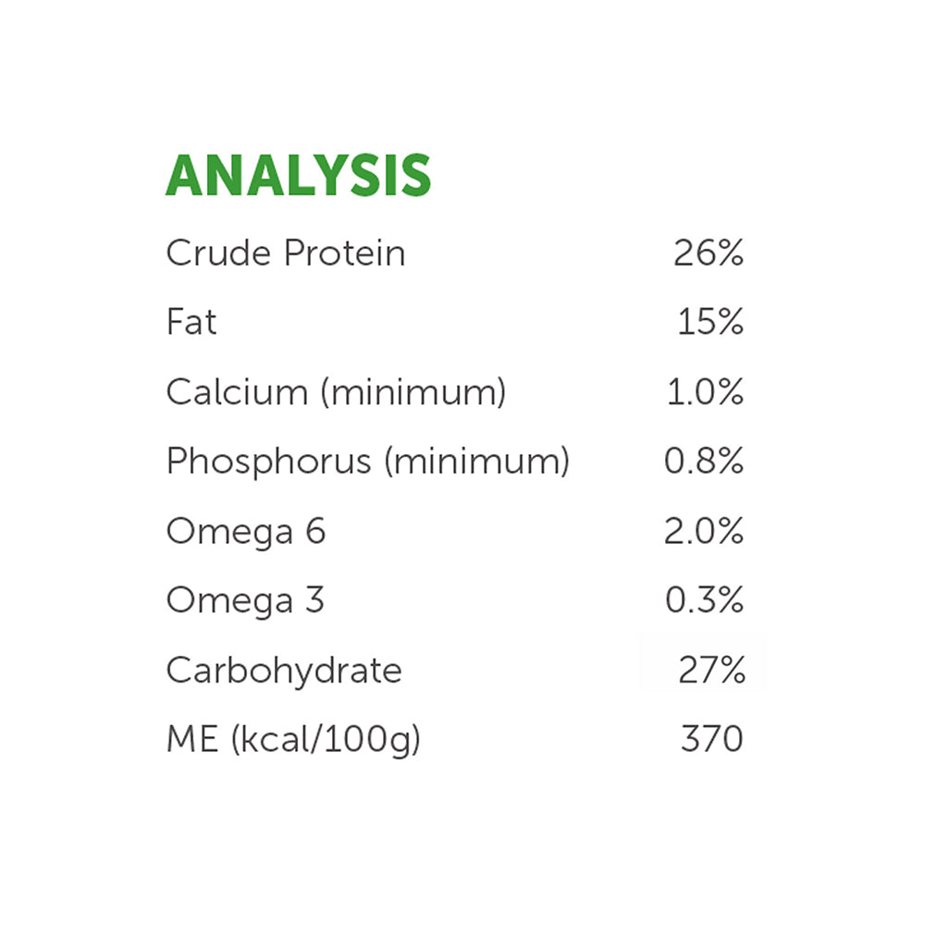Click "(minimum)" next to Calcium
This screenshot has height=925, width=925.
click(413, 393)
